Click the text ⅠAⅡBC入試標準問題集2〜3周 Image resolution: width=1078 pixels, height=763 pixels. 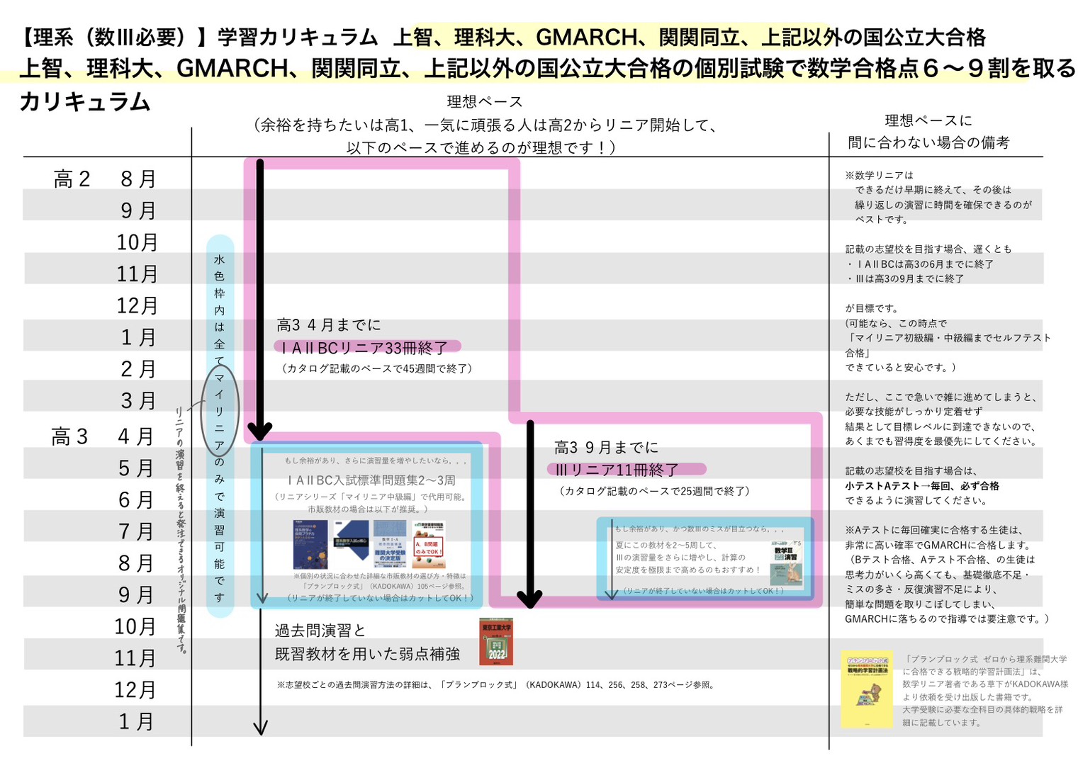point(371,480)
